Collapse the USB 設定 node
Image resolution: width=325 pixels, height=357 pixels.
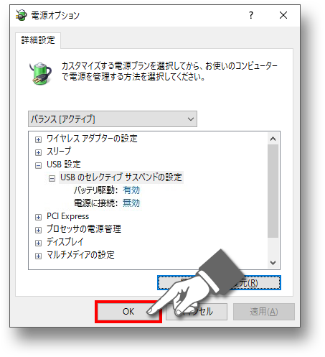click(38, 165)
